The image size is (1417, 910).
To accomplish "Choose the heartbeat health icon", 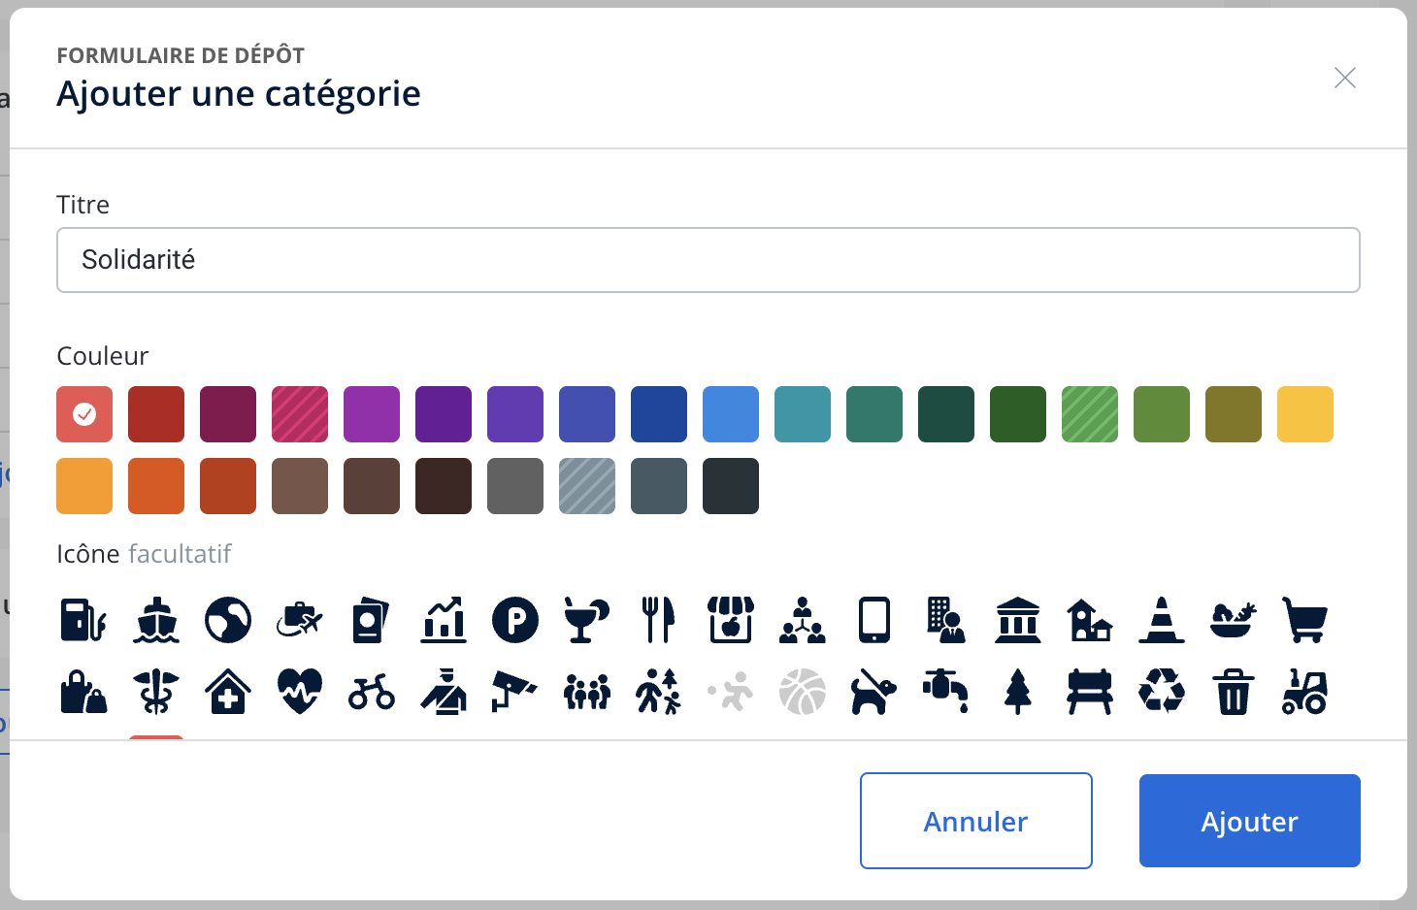I will coord(300,692).
